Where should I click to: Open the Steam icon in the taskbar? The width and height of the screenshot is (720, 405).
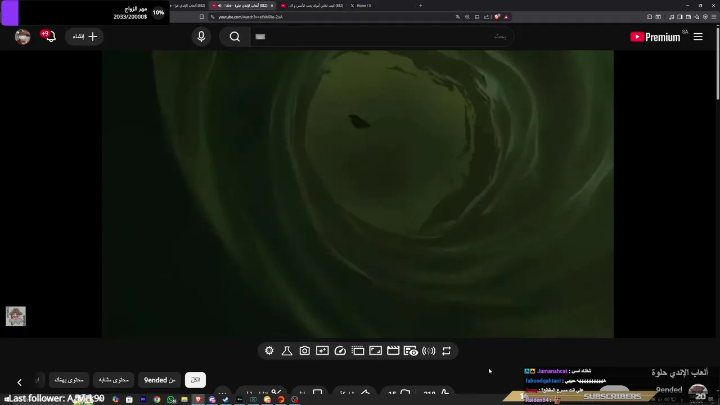point(226,399)
